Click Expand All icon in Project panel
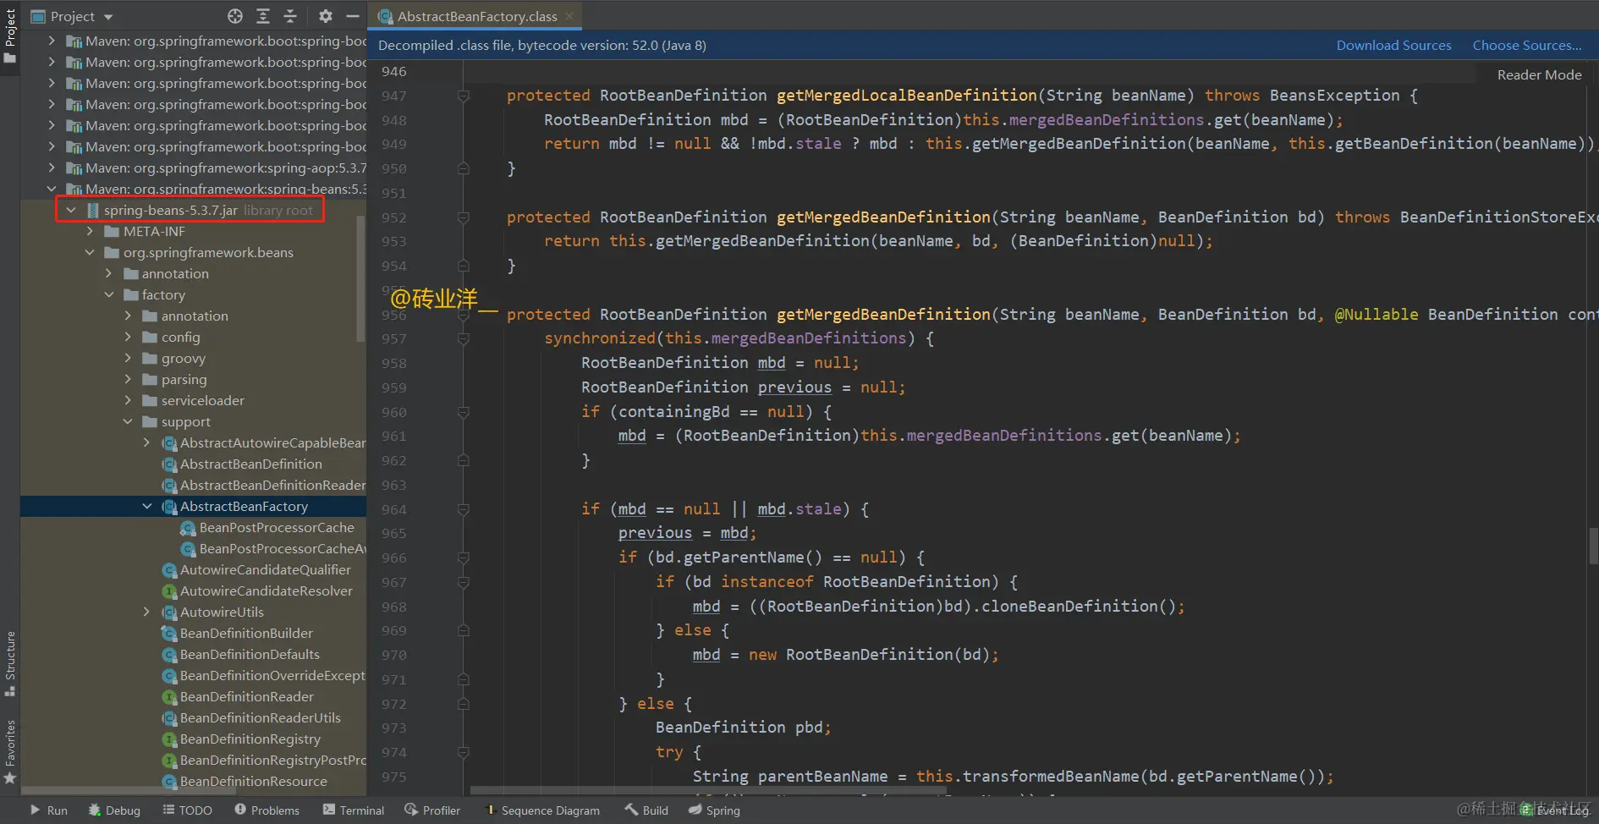Screen dimensions: 1599x824 pyautogui.click(x=263, y=16)
